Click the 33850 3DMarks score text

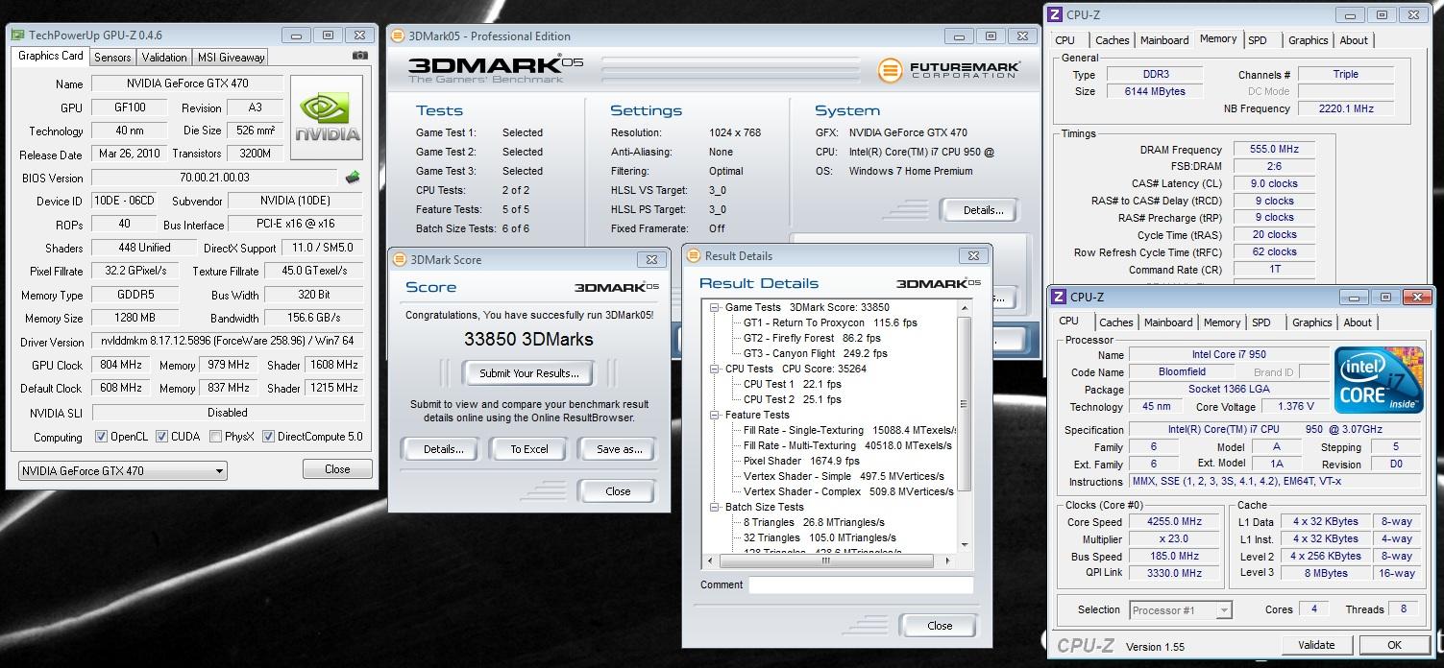tap(528, 339)
